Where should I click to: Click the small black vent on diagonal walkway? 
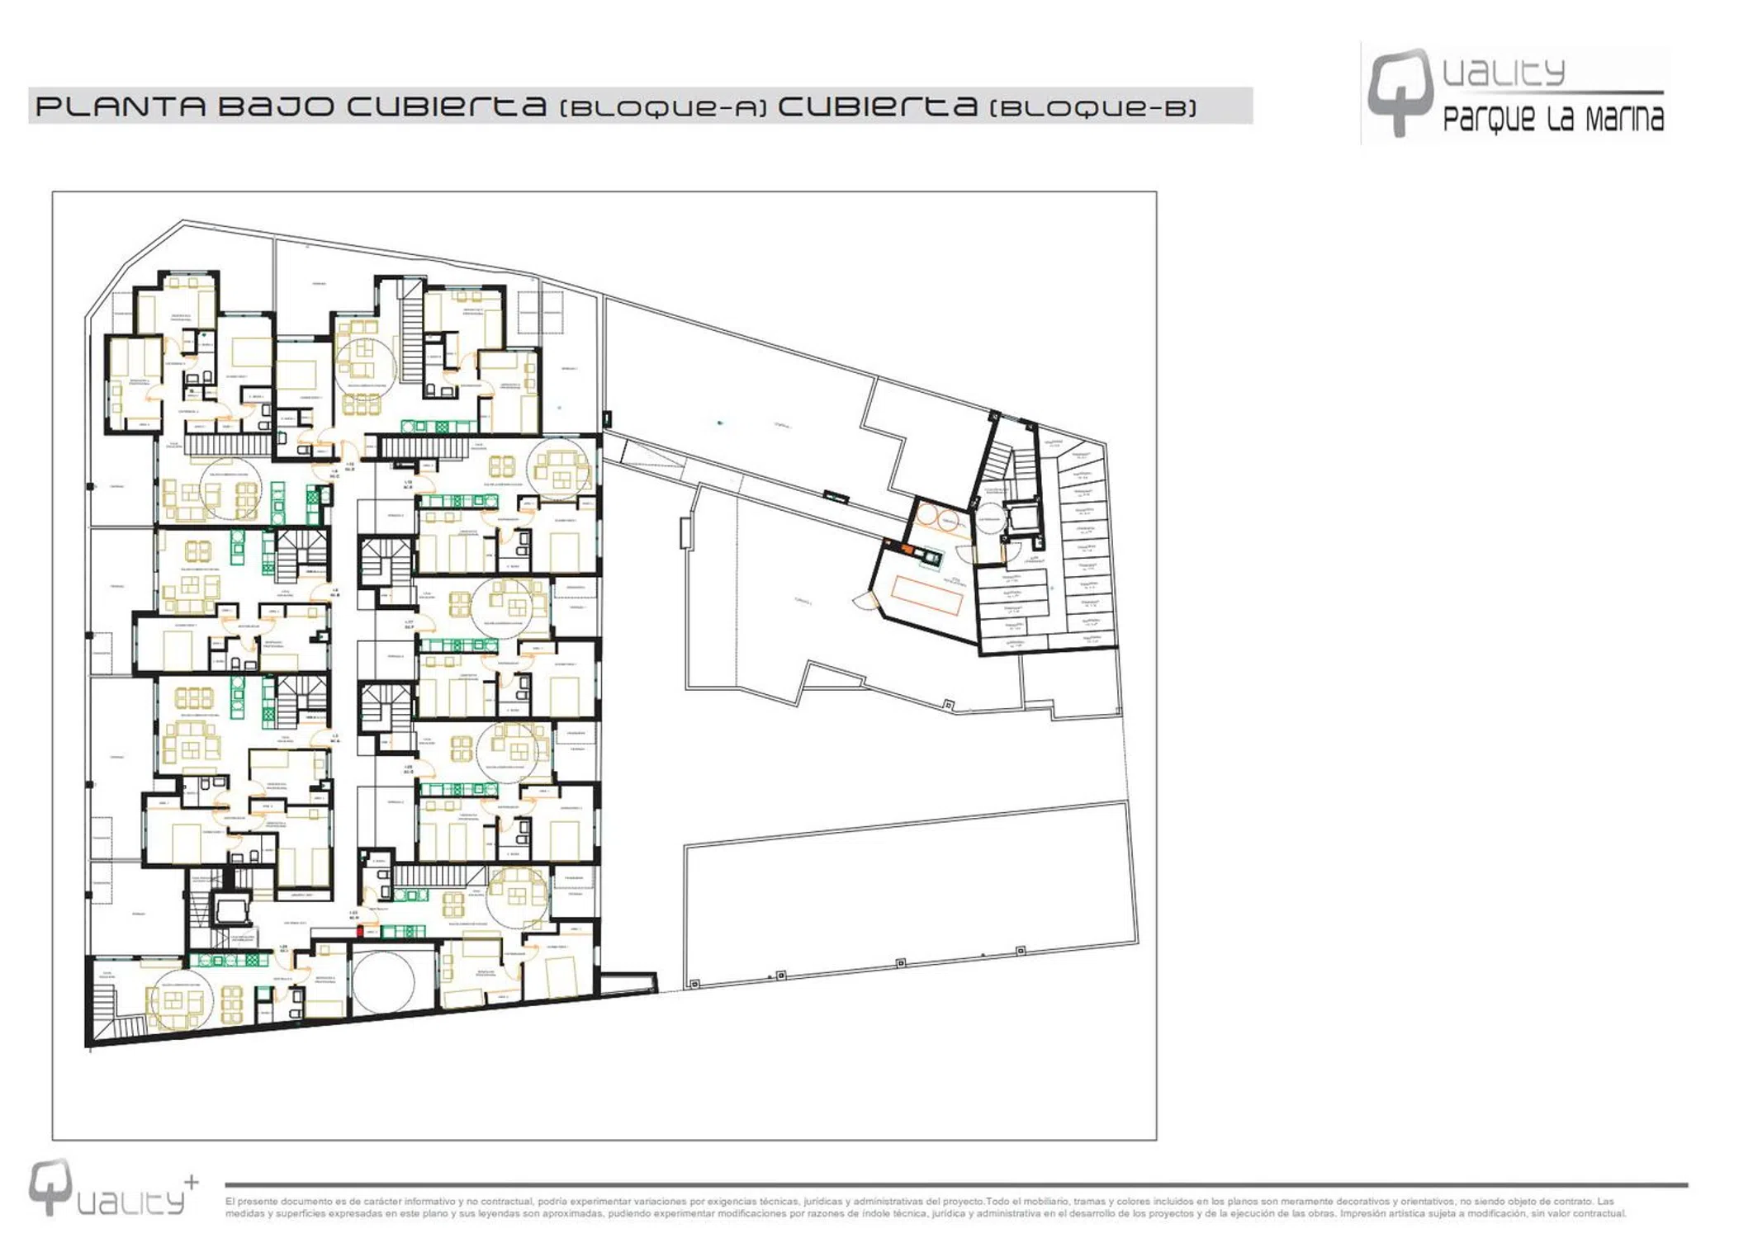(x=836, y=497)
